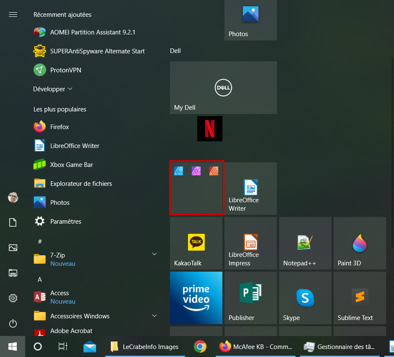Viewport: 394px width, 357px height.
Task: Open Affinity Photo in tile folder
Action: [x=196, y=171]
